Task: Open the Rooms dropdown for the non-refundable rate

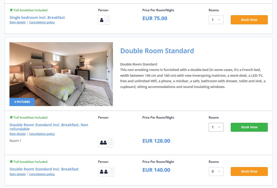Action: click(216, 127)
